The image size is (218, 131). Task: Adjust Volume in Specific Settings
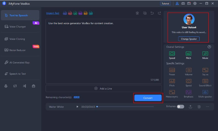189,72
